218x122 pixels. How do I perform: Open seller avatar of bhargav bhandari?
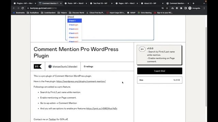(50, 66)
